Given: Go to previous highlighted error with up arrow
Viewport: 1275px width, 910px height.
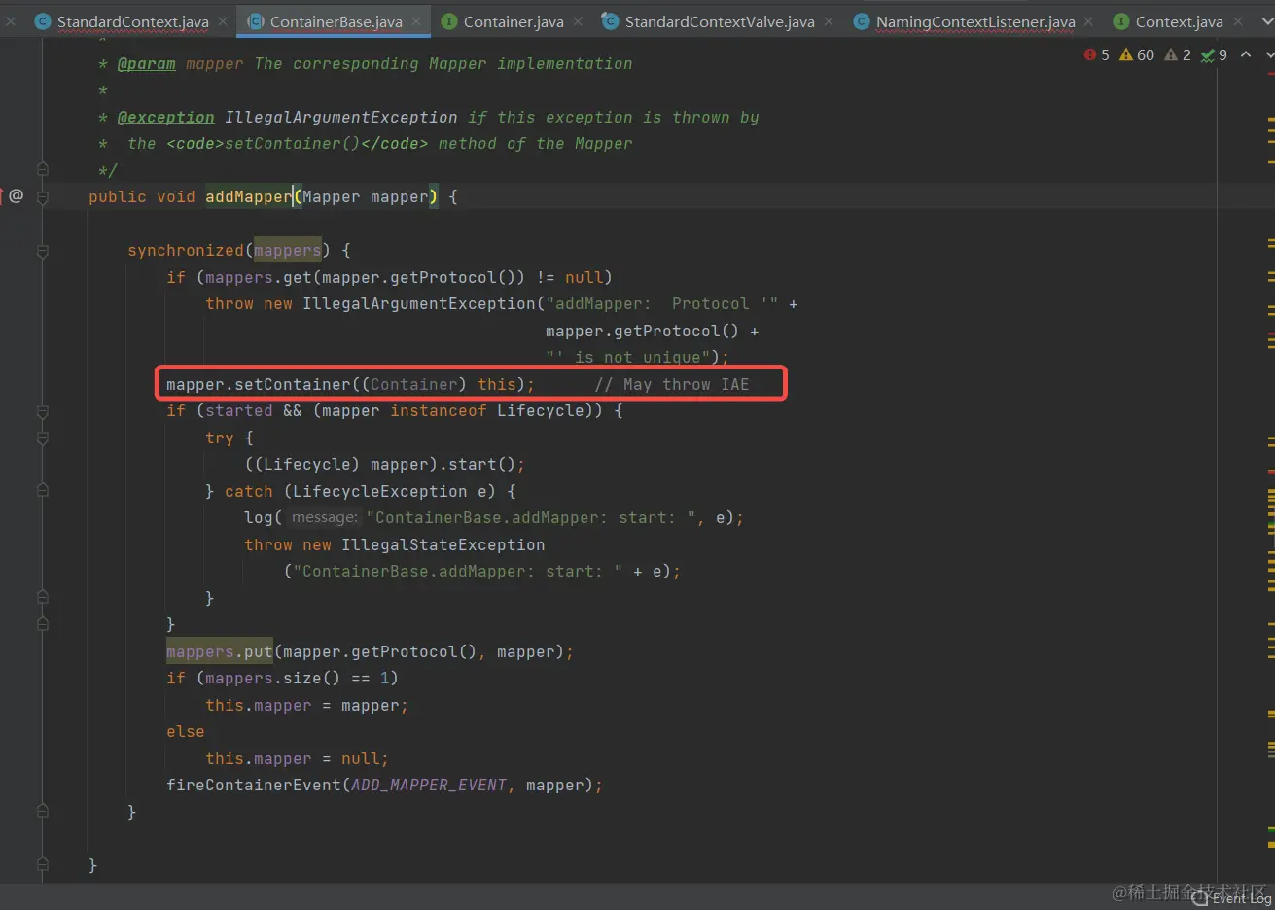Looking at the screenshot, I should pyautogui.click(x=1246, y=55).
